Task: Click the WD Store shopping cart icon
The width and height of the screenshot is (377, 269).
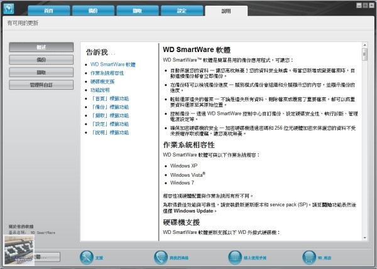Action: tap(309, 258)
